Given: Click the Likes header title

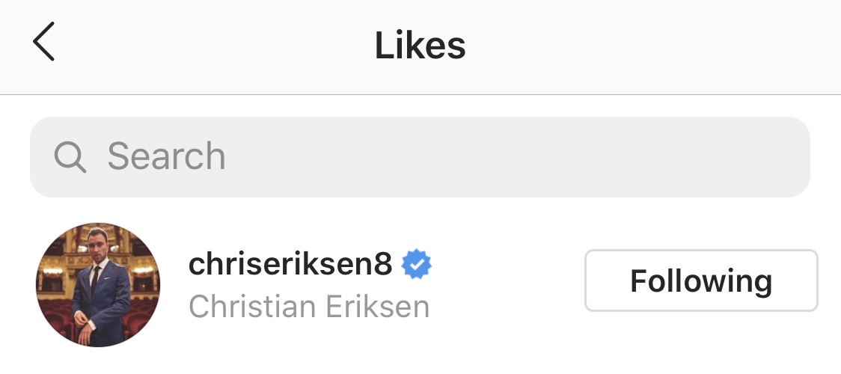Looking at the screenshot, I should coord(420,45).
